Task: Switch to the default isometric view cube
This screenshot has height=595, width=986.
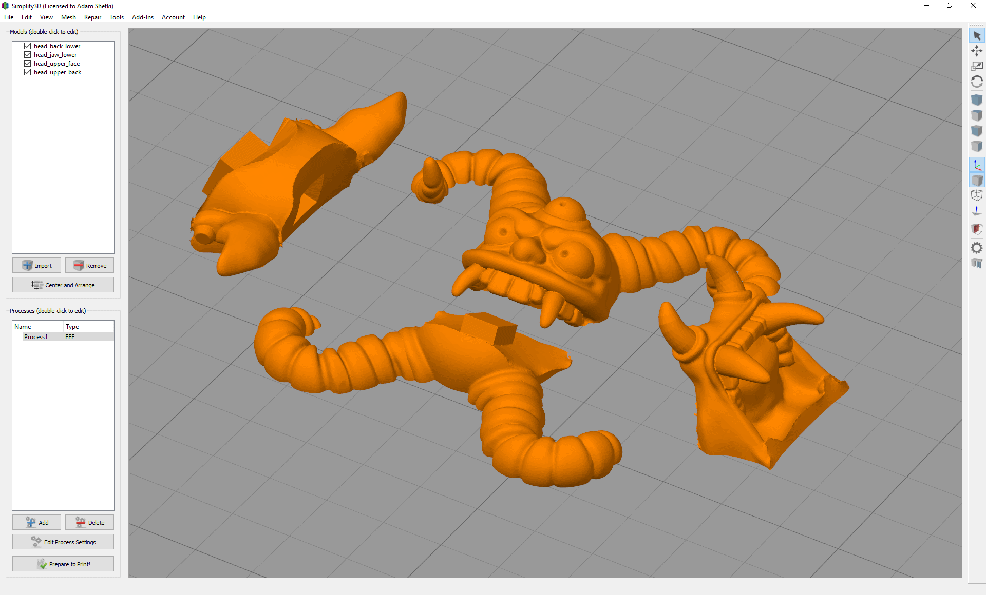Action: click(977, 100)
